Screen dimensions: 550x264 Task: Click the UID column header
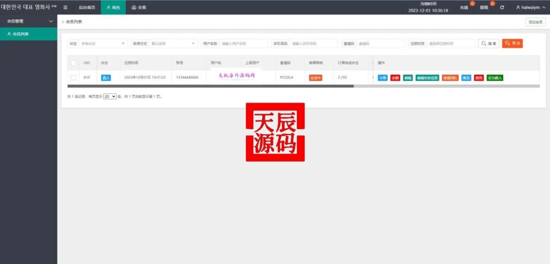[x=87, y=63]
